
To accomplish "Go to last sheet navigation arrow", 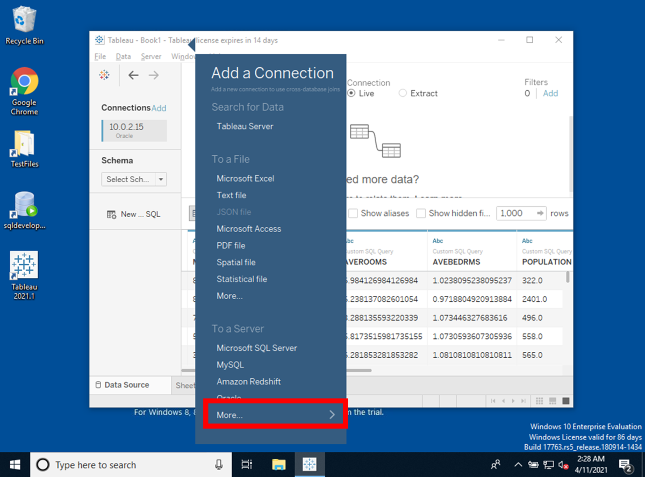I will (524, 401).
